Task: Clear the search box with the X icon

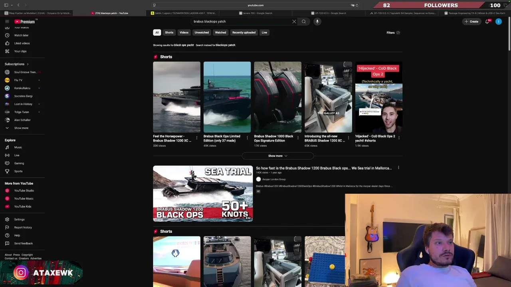Action: tap(294, 22)
